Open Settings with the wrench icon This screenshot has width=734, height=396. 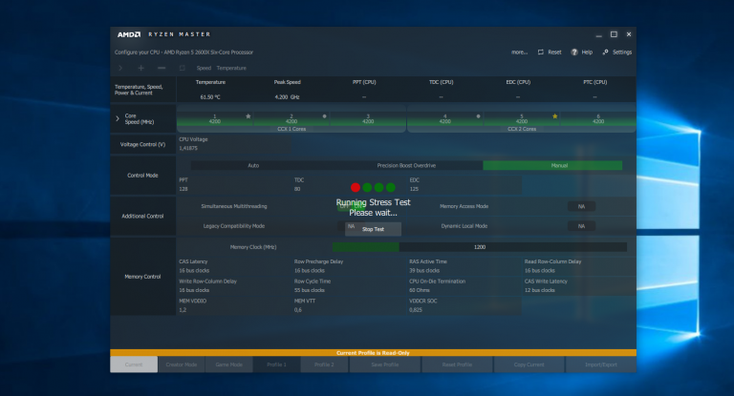click(x=606, y=52)
